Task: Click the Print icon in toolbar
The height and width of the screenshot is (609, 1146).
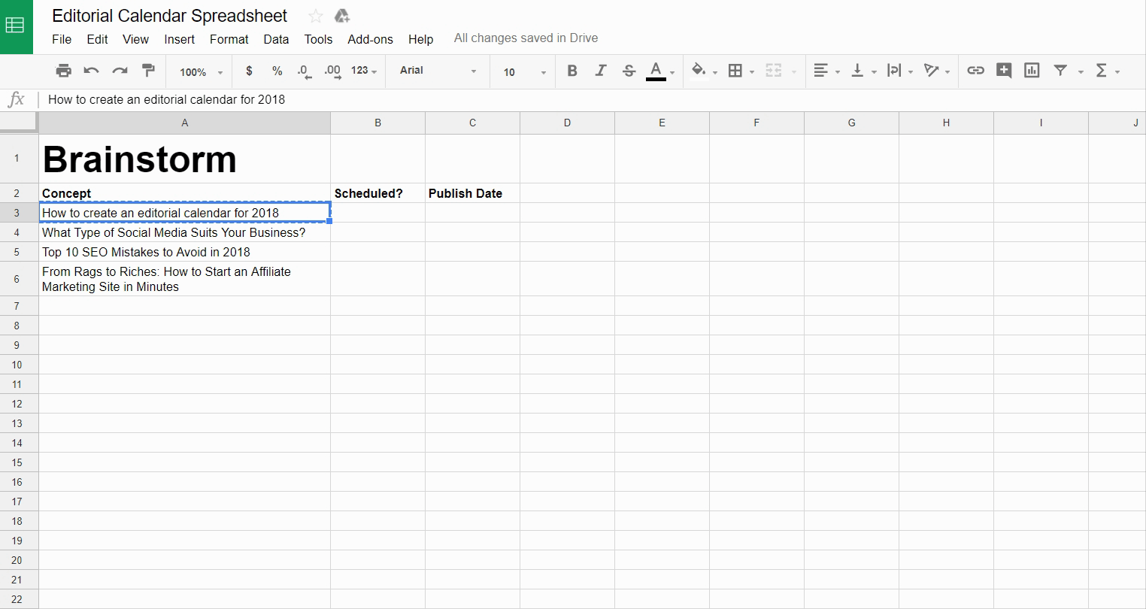Action: point(64,71)
